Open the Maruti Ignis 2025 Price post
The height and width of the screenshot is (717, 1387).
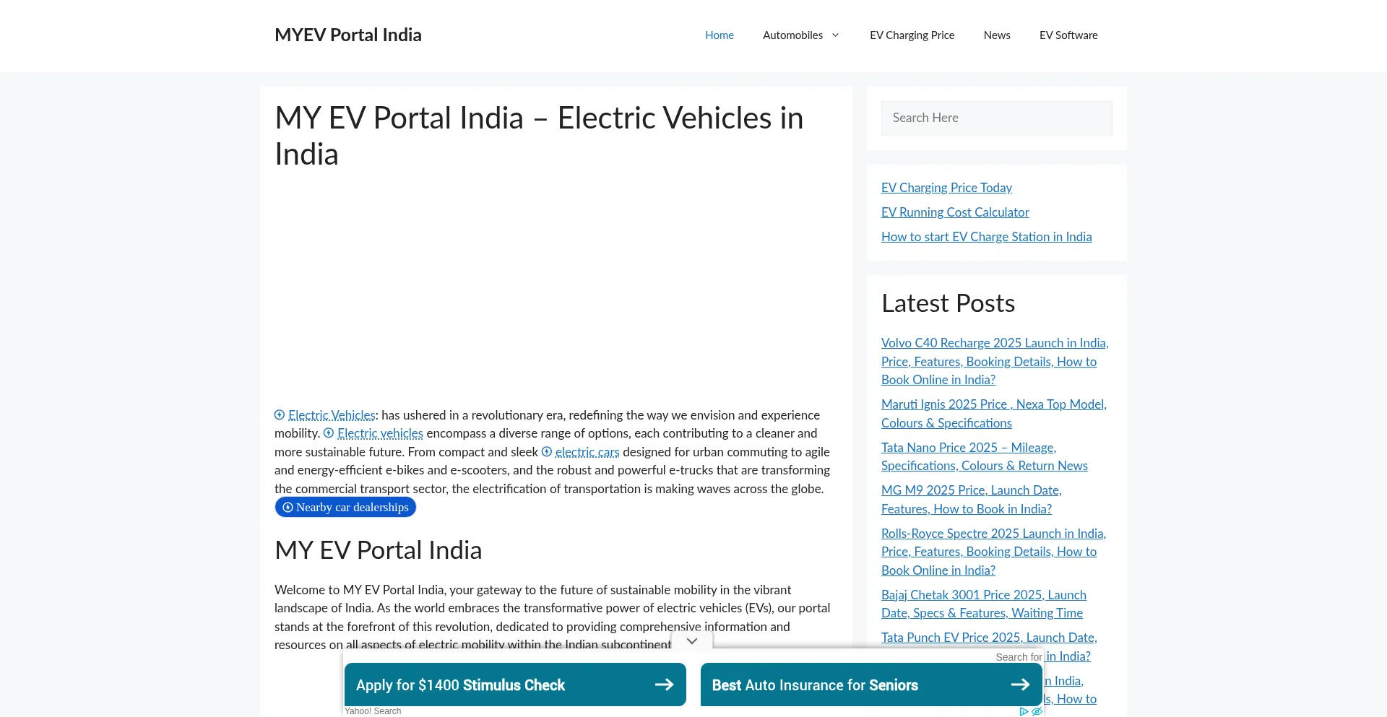tap(994, 414)
